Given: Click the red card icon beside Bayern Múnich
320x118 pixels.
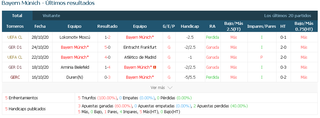Looking at the screenshot, I should [x=154, y=67].
